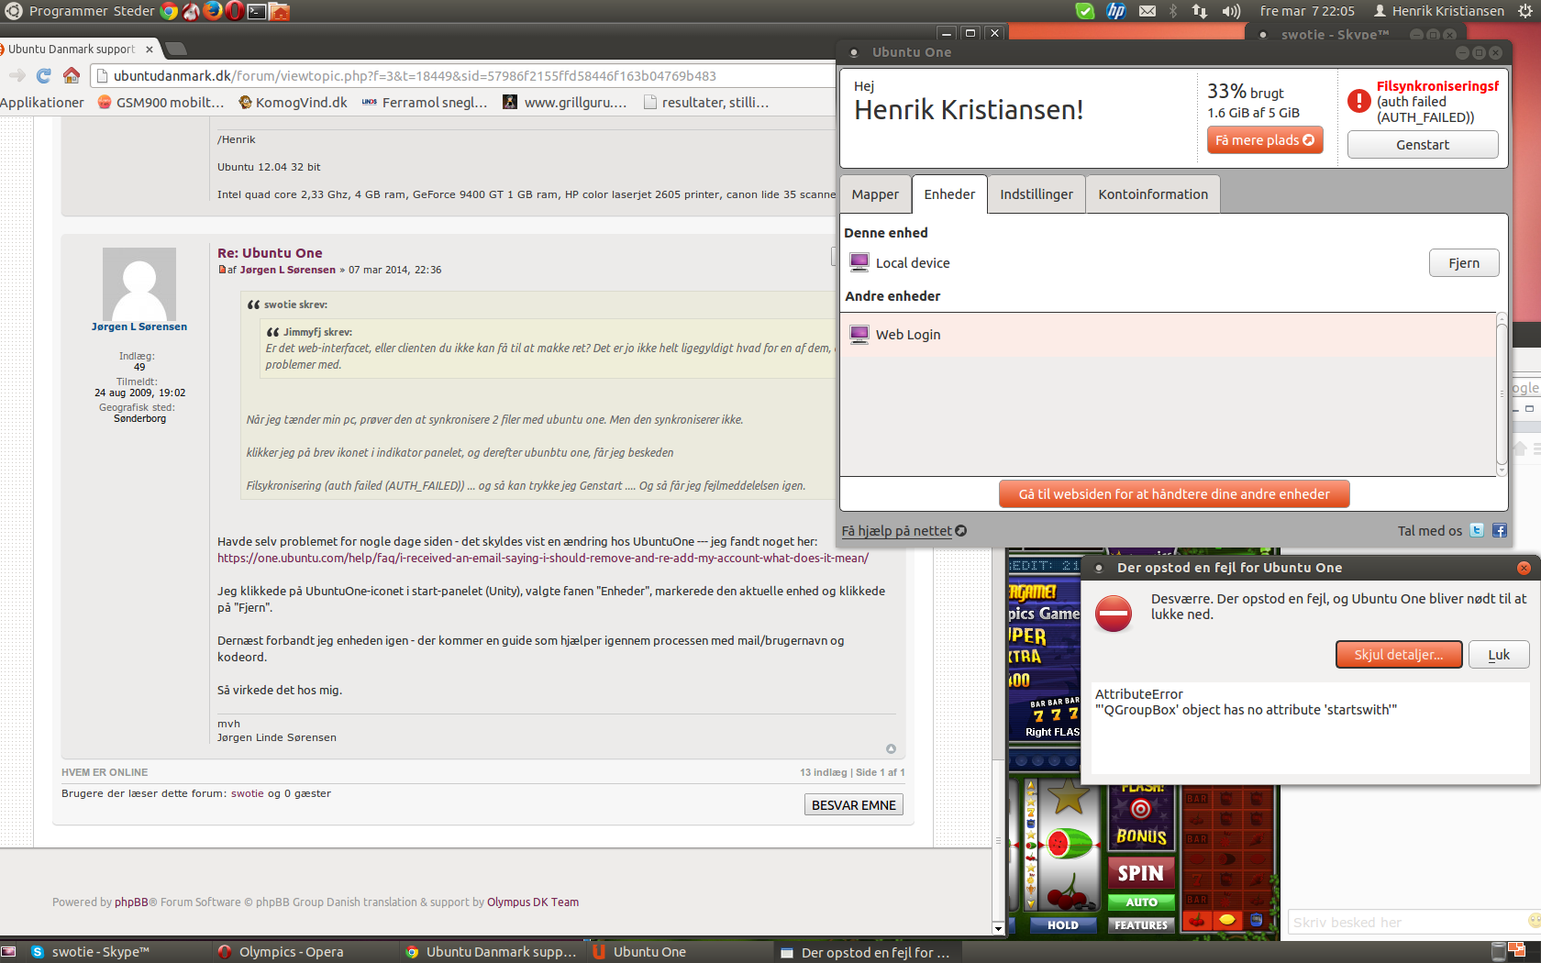1541x963 pixels.
Task: Open the Programmer menu
Action: tap(68, 11)
